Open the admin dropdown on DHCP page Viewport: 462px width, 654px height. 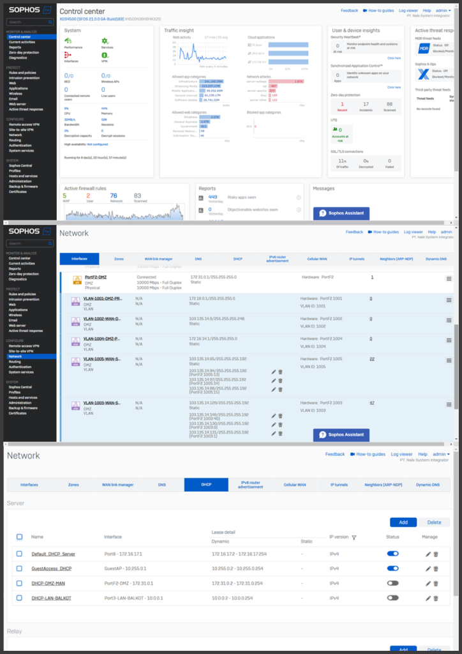point(442,454)
